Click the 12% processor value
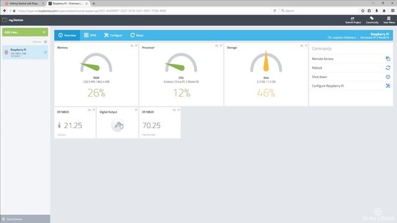Viewport: 397px width, 223px height. (x=182, y=93)
